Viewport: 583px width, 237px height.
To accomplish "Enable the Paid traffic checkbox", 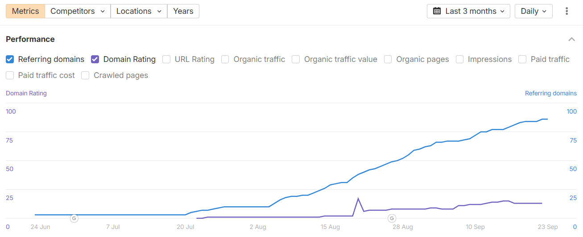I will tap(522, 59).
